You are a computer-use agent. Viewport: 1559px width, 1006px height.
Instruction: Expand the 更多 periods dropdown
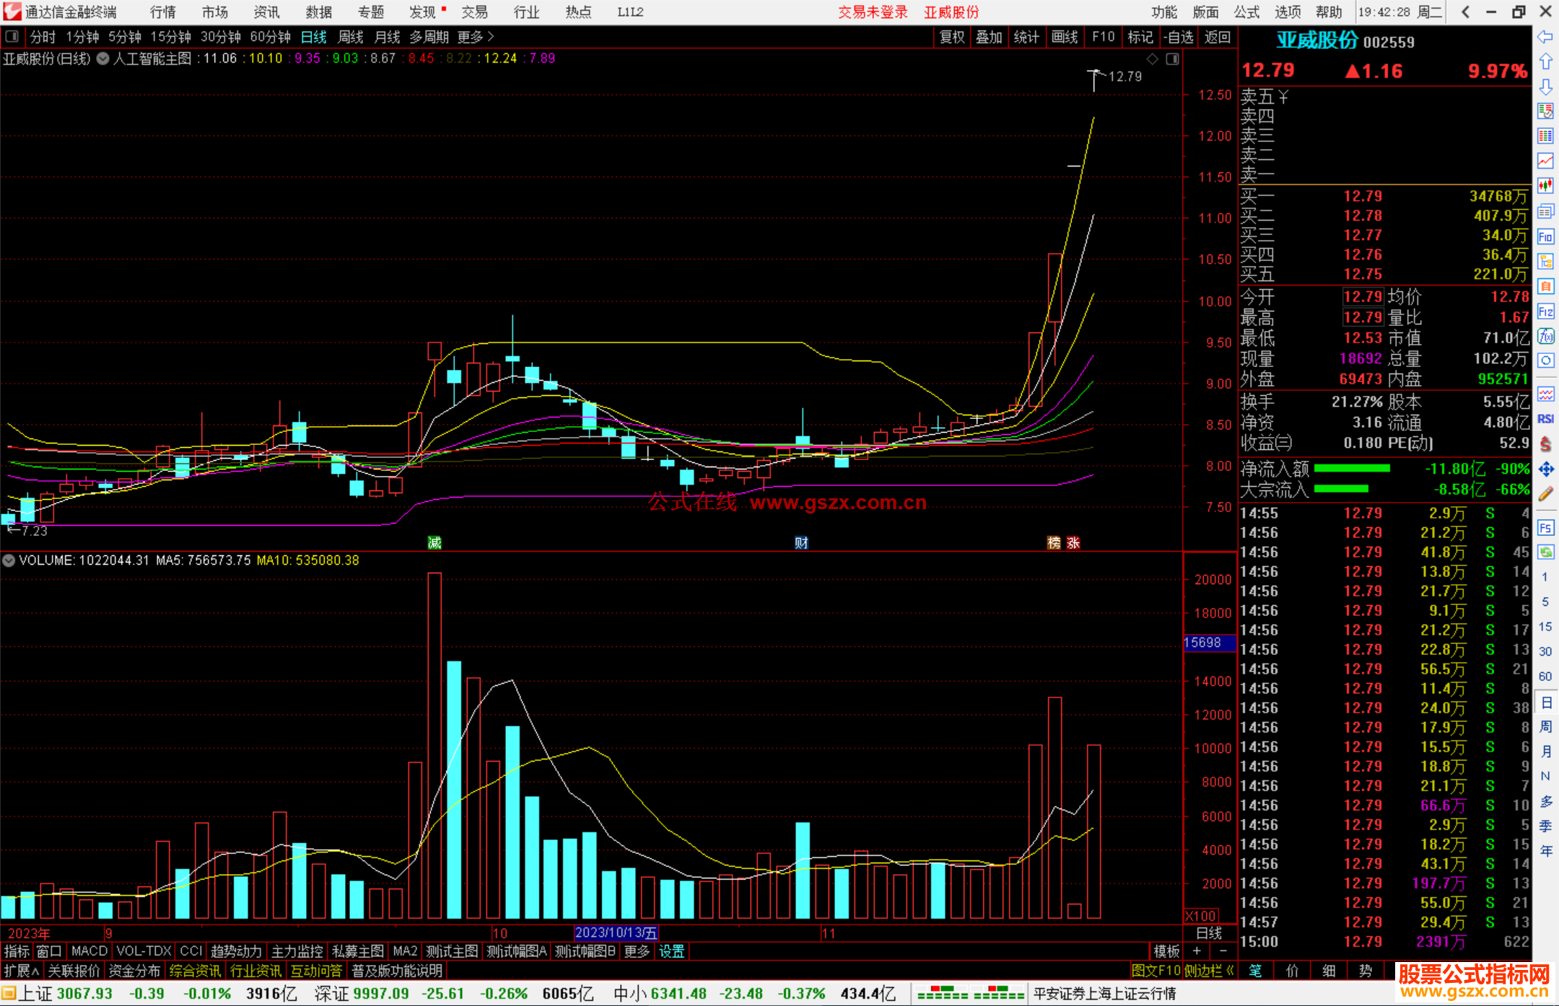[475, 37]
